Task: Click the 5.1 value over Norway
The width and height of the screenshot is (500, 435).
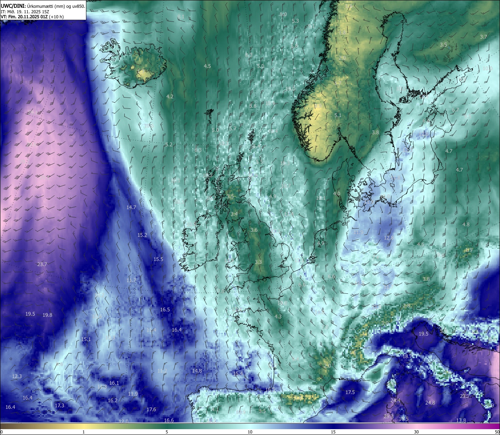Action: point(338,115)
